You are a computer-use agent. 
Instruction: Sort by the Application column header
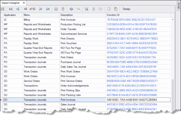pyautogui.click(x=10, y=15)
